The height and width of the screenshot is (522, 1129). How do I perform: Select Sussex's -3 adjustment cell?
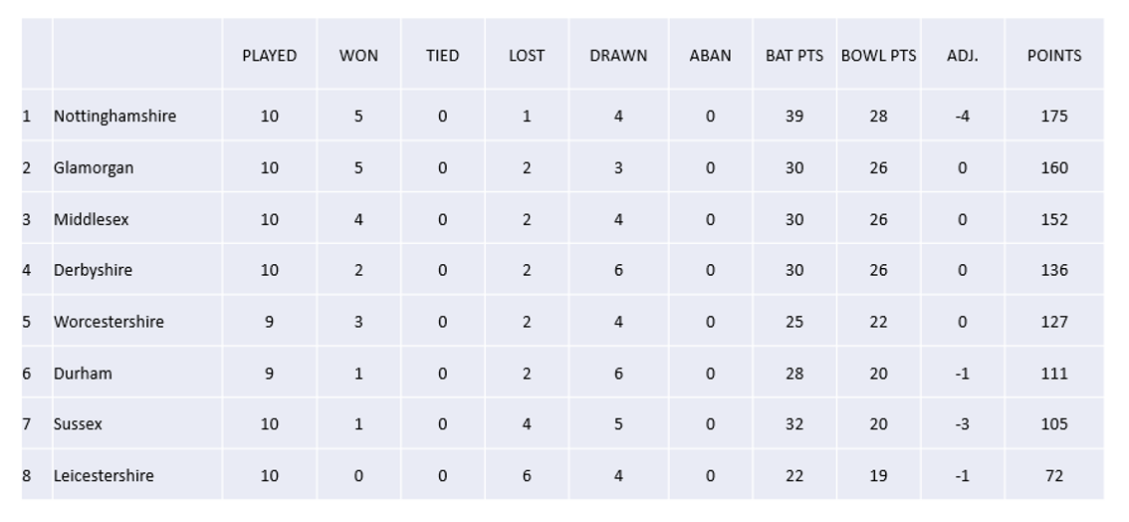click(962, 424)
